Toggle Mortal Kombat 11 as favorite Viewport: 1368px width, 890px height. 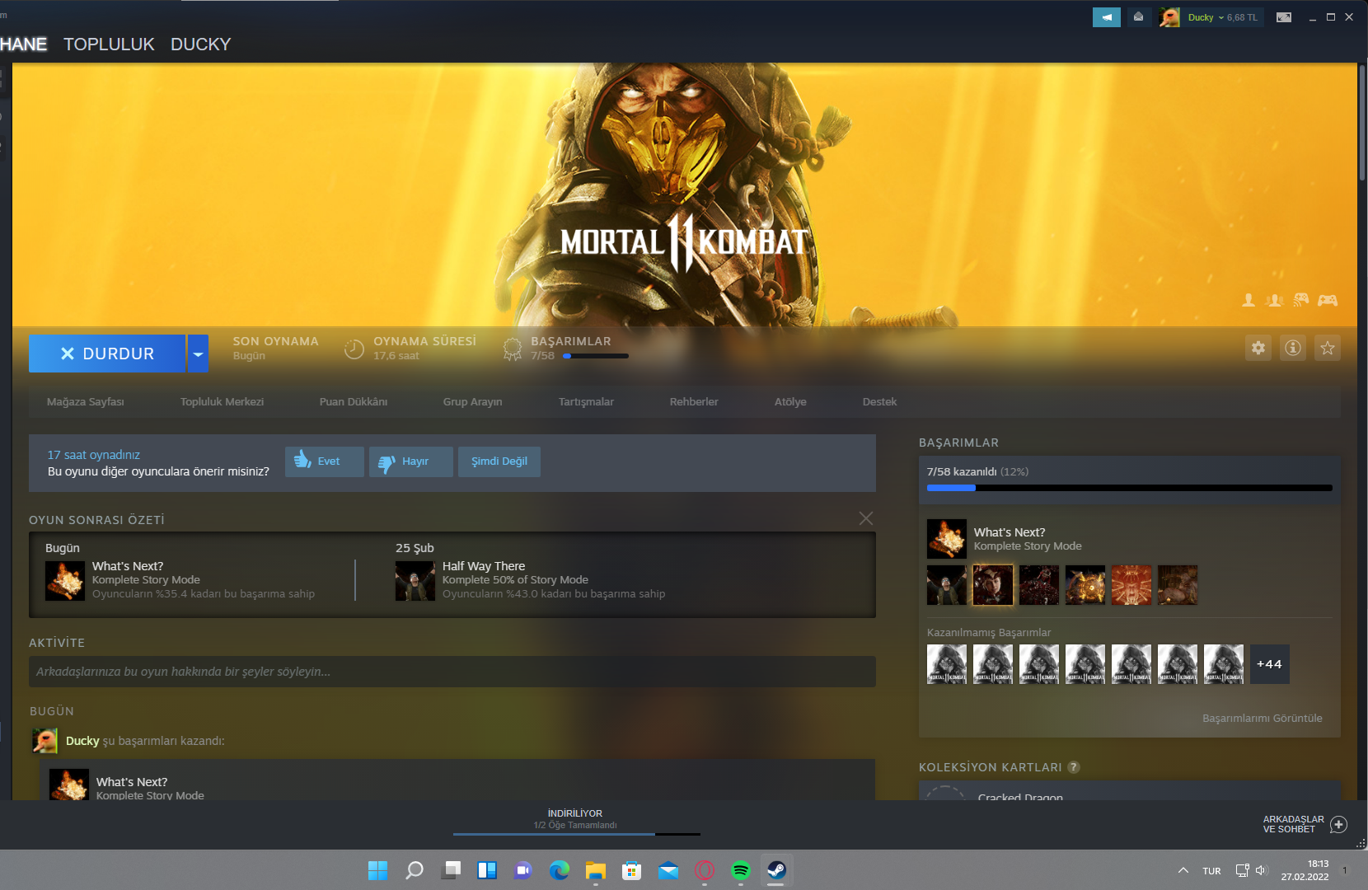tap(1328, 348)
